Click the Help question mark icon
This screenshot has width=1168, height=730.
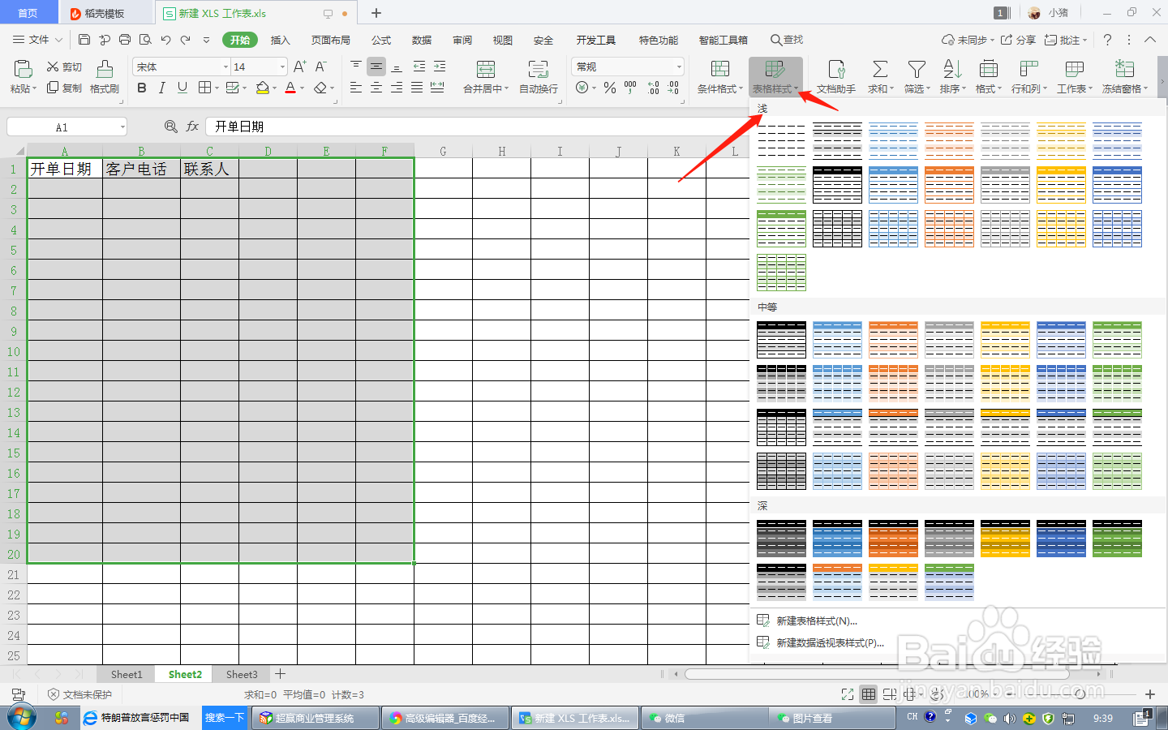click(x=1107, y=40)
